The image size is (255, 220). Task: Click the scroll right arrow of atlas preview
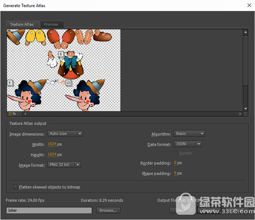pyautogui.click(x=240, y=114)
